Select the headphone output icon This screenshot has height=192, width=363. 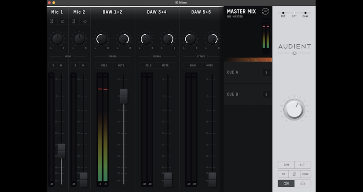click(303, 184)
